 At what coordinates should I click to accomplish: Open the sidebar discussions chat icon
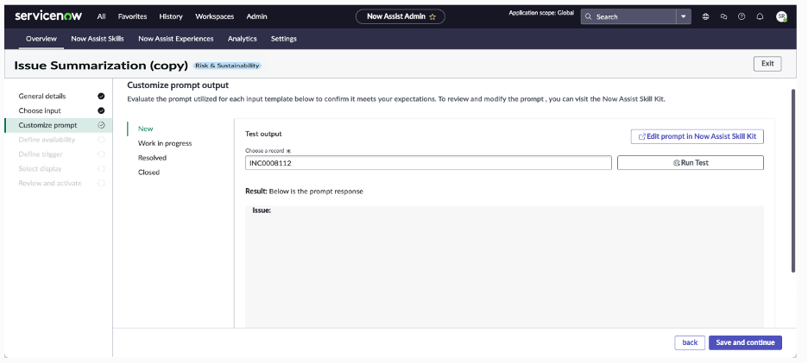[723, 16]
